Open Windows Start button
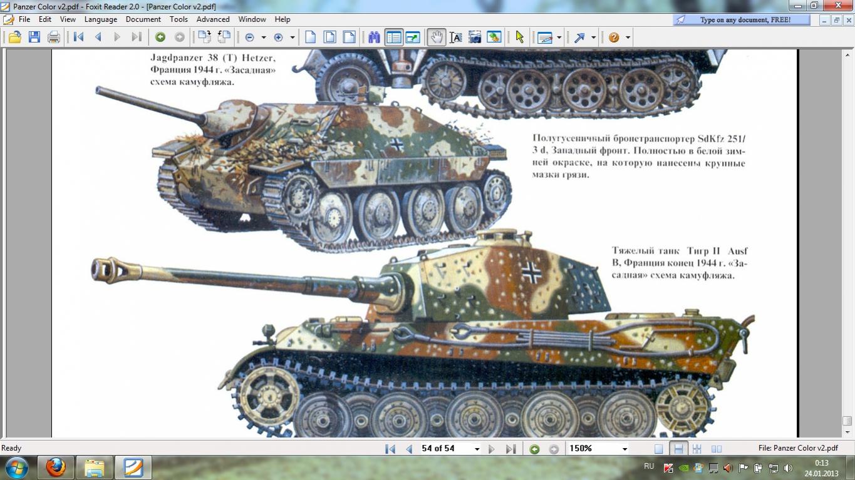The height and width of the screenshot is (480, 855). point(16,467)
